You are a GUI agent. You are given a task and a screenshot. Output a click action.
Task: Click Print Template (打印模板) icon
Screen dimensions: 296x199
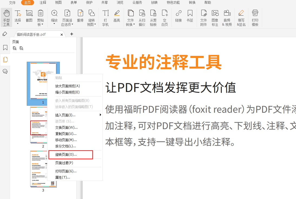coord(255,18)
